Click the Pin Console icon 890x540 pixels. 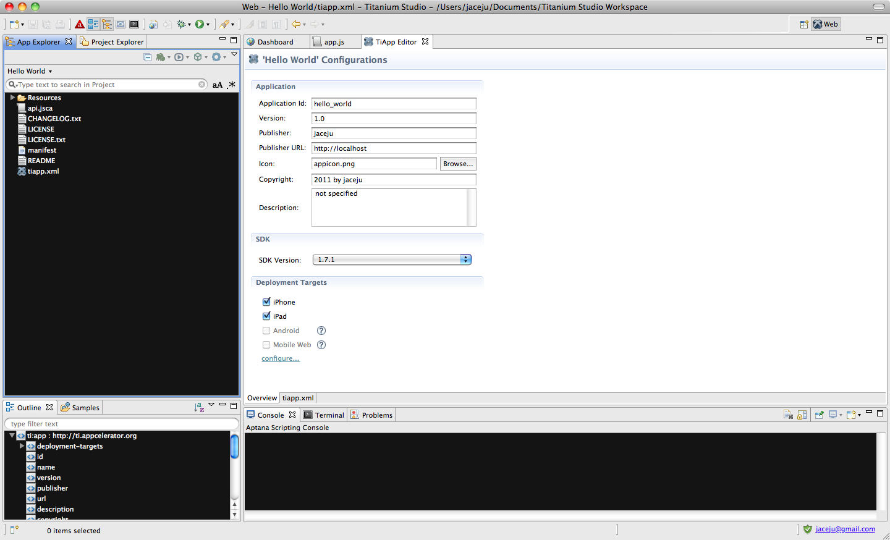(x=819, y=415)
